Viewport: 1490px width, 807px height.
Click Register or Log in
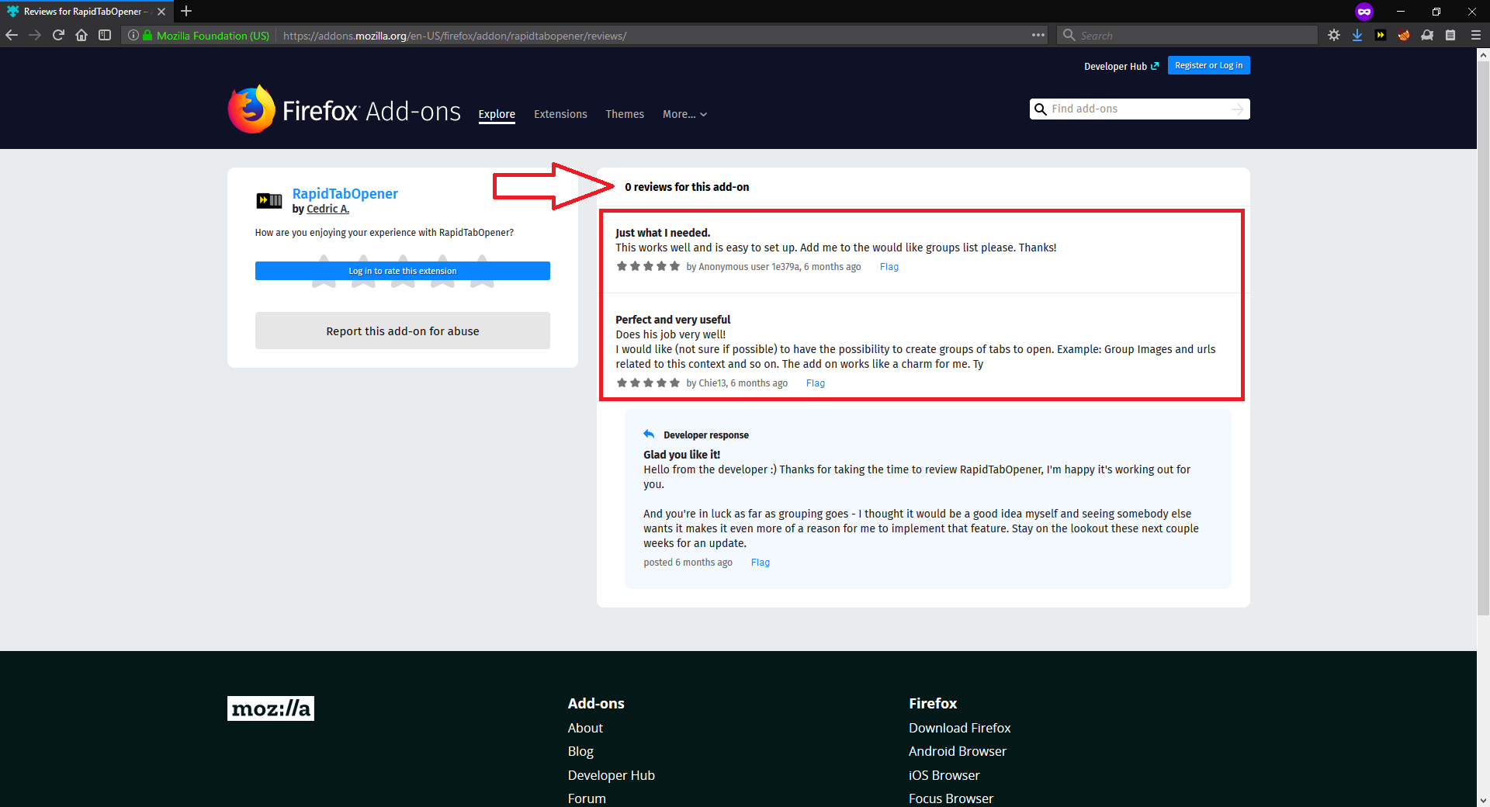click(x=1208, y=65)
